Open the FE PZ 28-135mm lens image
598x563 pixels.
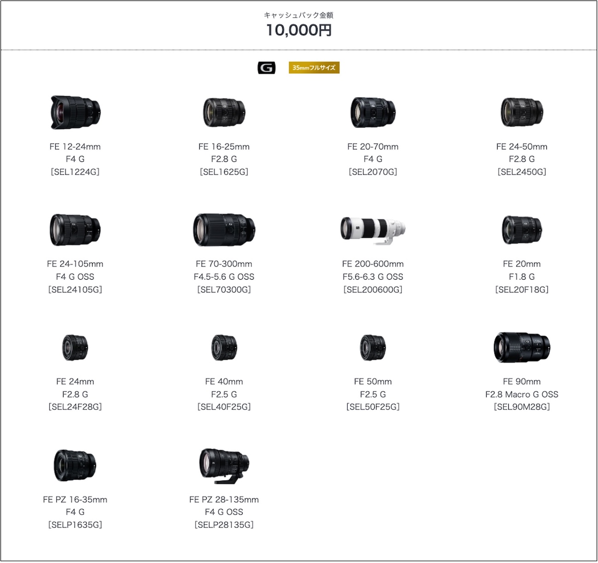(224, 466)
